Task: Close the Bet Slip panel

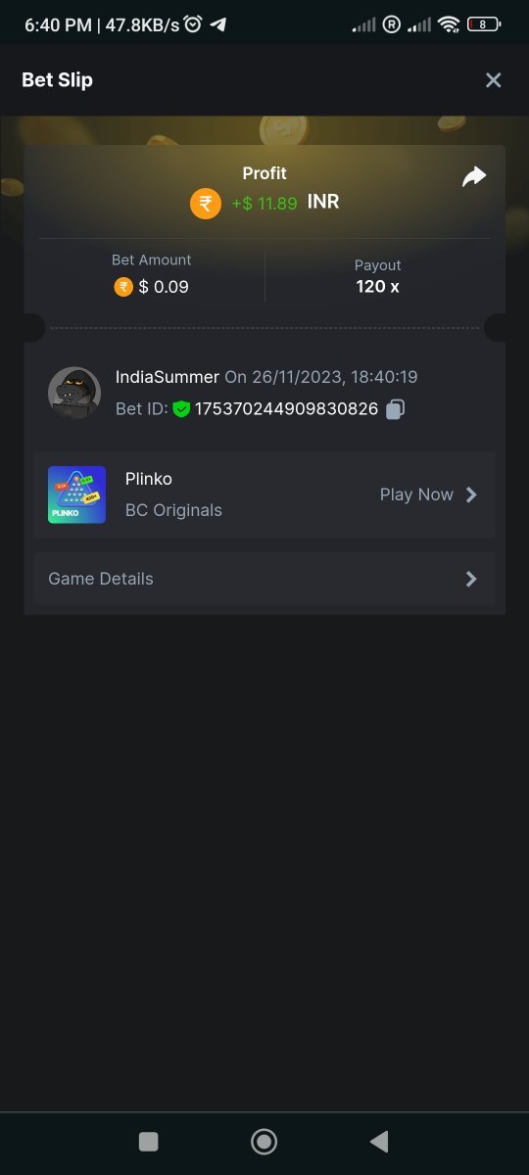Action: pyautogui.click(x=494, y=80)
